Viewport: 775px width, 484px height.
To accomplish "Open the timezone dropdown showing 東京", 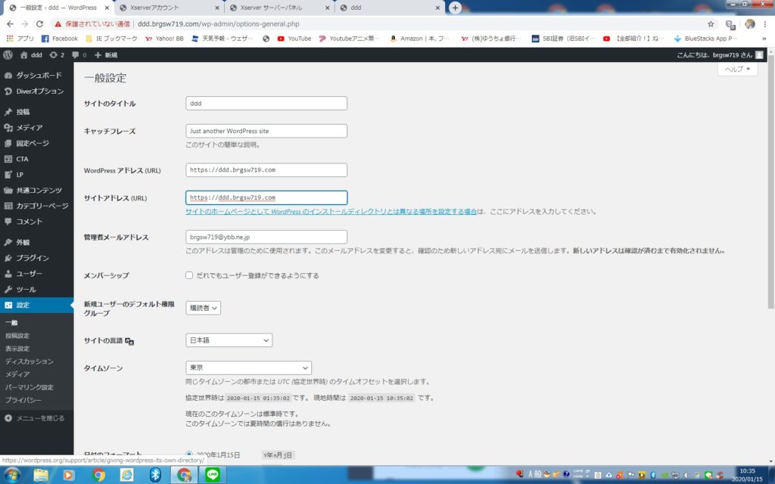I will [x=247, y=368].
